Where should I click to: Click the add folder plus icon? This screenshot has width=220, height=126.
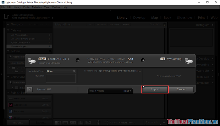pyautogui.click(x=50, y=51)
